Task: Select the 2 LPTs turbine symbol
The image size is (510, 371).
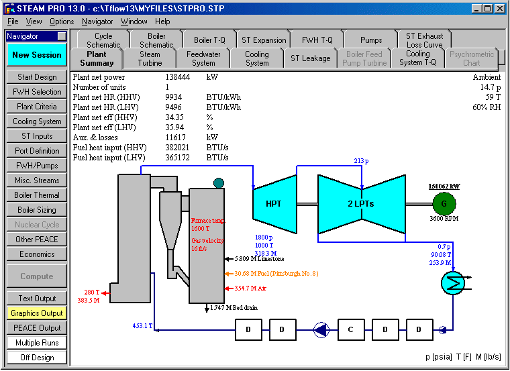Action: [361, 203]
